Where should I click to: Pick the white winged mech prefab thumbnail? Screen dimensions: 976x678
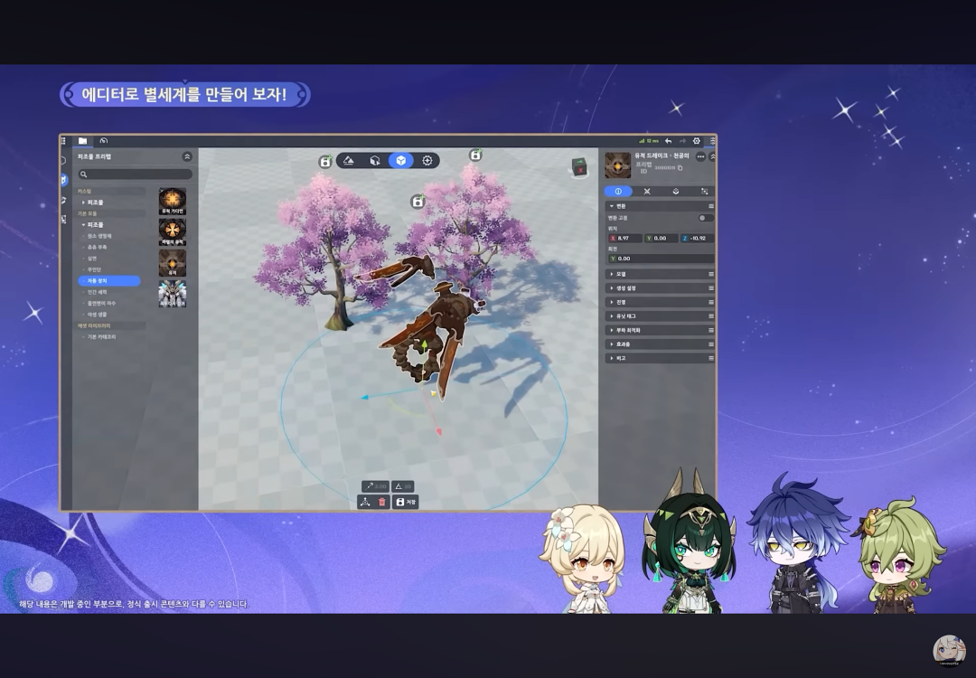point(173,293)
